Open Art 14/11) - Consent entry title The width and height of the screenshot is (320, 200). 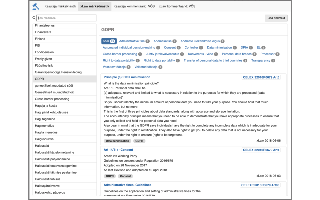click(x=118, y=150)
